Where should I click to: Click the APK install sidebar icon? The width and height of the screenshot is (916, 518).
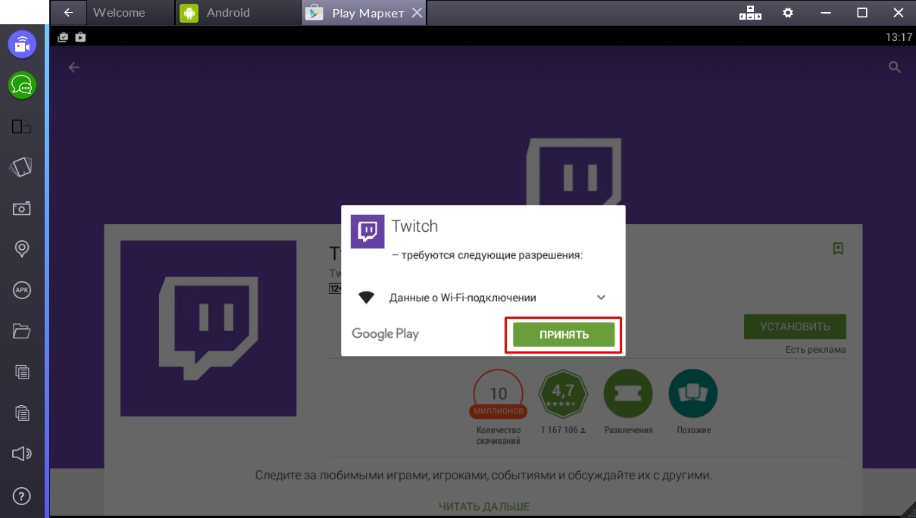click(22, 289)
